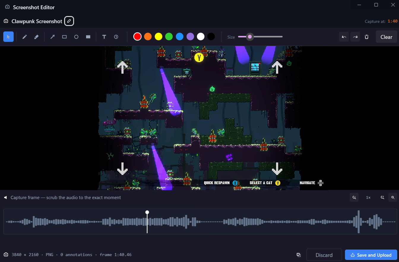Click the game screenshot canvas
The width and height of the screenshot is (399, 262).
pos(199,118)
